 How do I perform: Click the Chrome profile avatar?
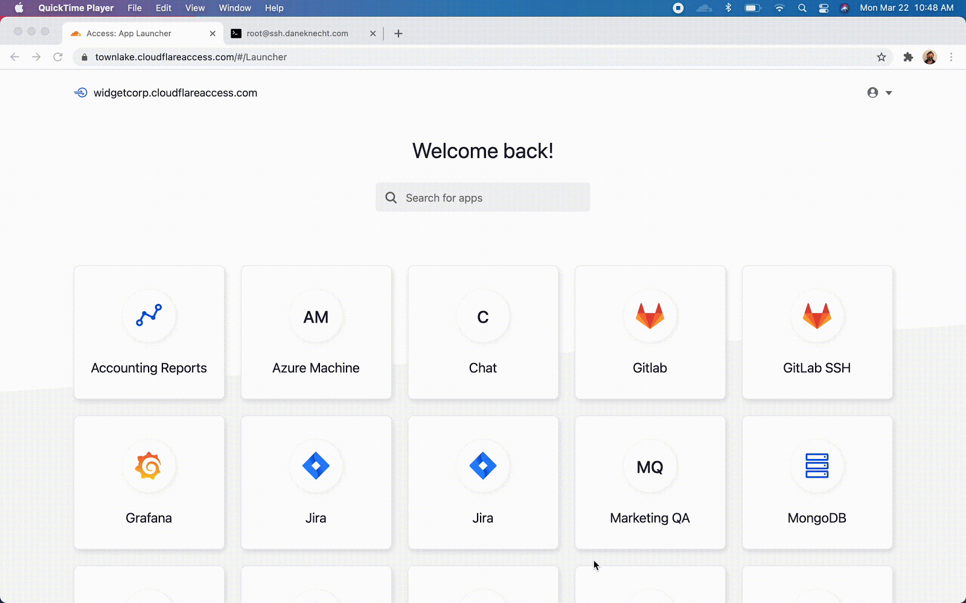(x=930, y=57)
